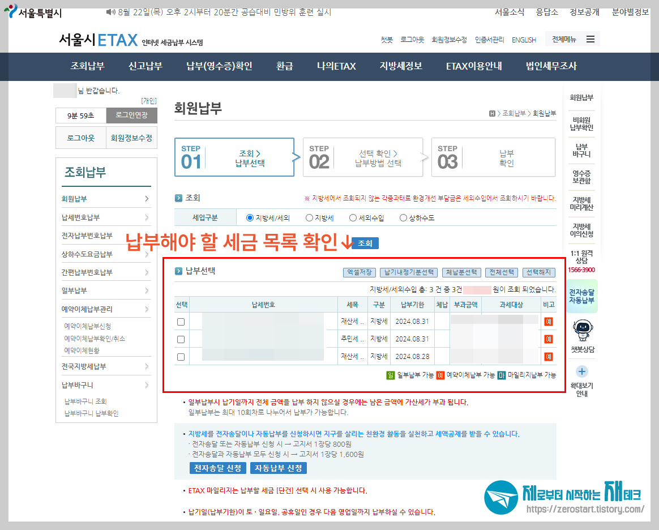Click the 전자송달 신청 button
The height and width of the screenshot is (530, 659).
point(218,468)
